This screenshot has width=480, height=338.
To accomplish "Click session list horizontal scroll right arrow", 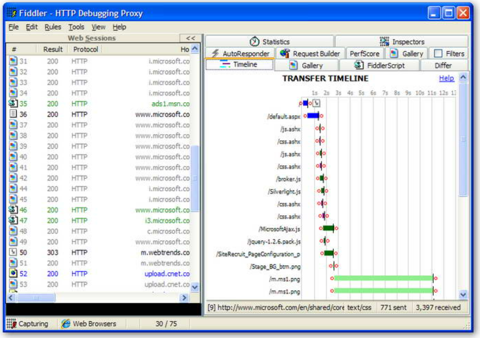I will 184,298.
